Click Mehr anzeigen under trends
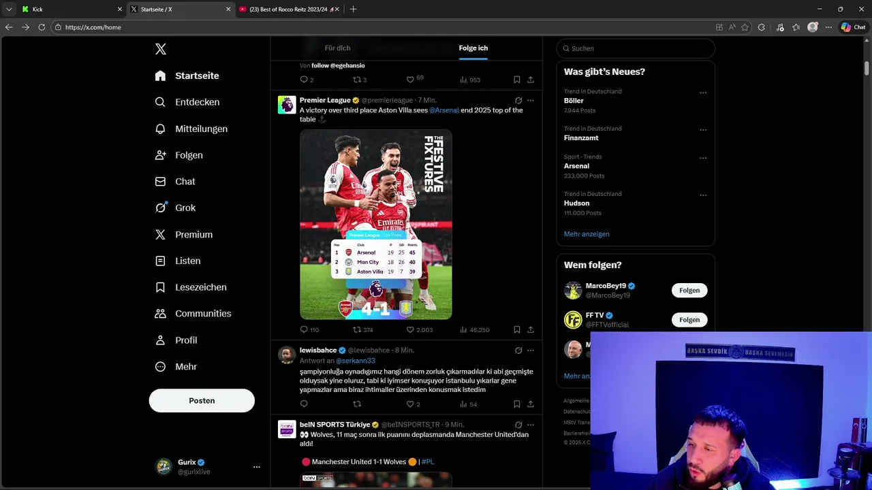Viewport: 872px width, 490px height. pos(587,234)
